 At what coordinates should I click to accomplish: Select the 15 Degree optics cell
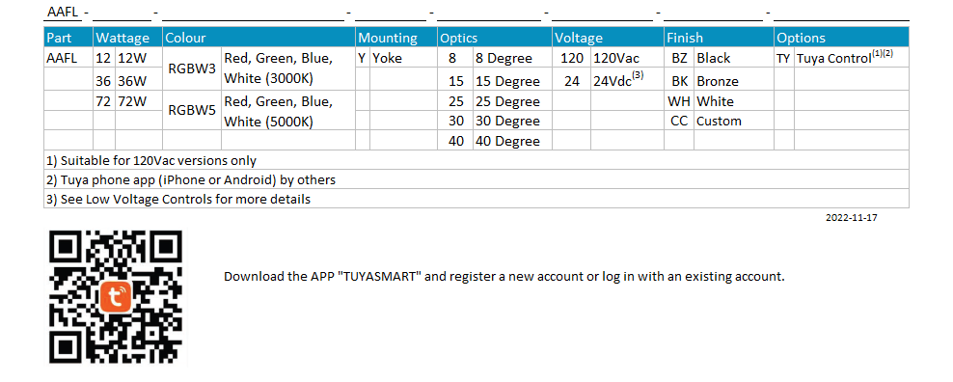(512, 80)
